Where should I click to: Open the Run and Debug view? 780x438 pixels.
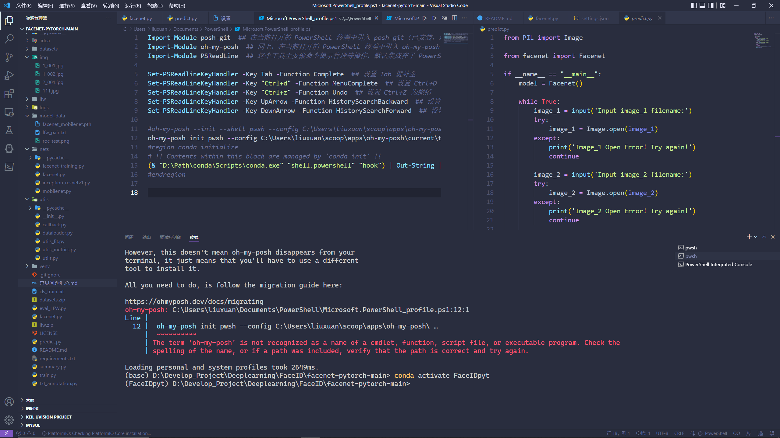tap(9, 75)
